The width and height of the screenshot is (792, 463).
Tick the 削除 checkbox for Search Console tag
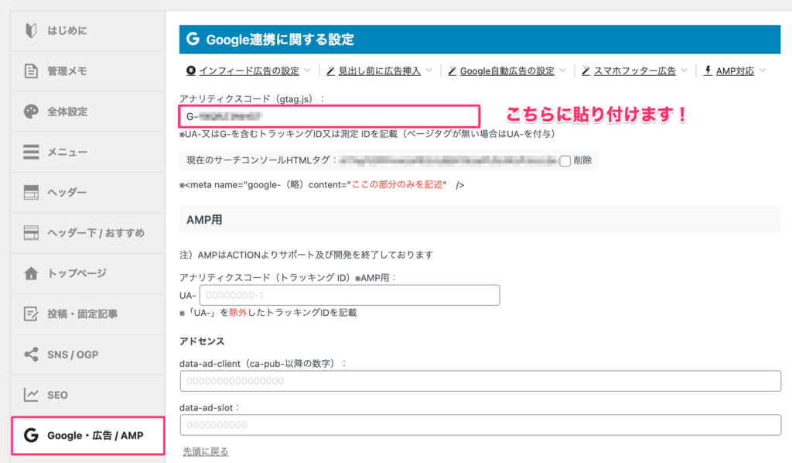click(x=565, y=161)
